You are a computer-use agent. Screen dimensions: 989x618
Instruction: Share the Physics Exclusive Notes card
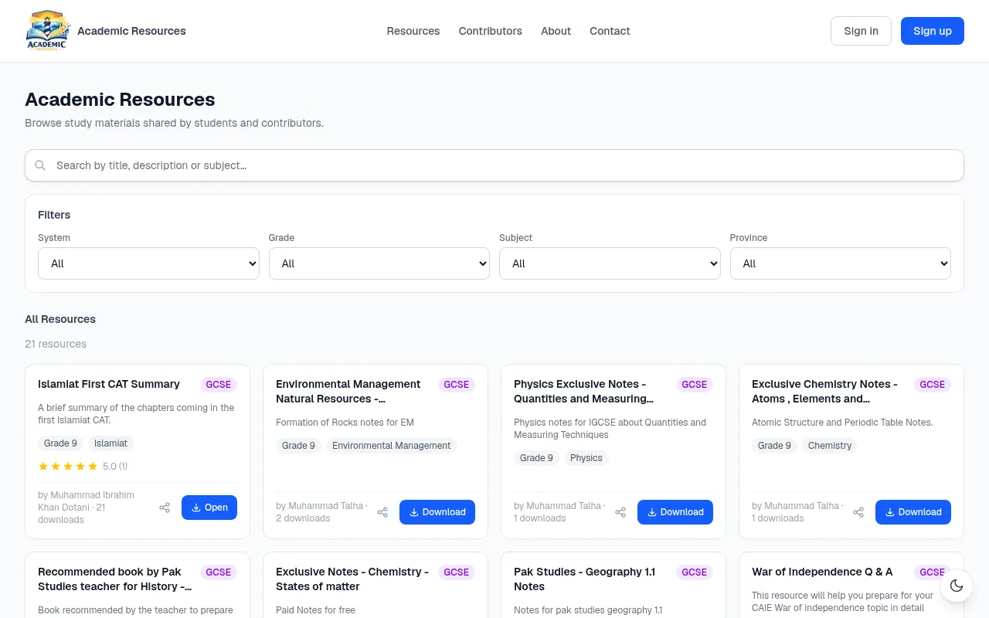click(x=620, y=512)
